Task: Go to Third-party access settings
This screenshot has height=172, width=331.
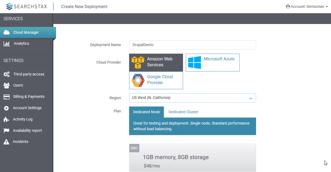Action: coord(27,74)
